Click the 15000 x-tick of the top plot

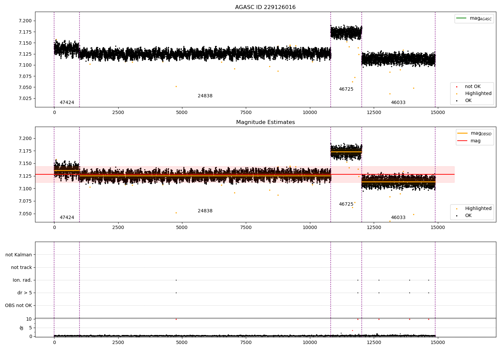tap(438, 113)
